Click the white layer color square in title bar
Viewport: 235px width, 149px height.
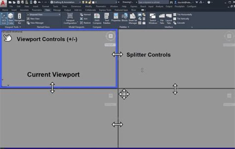(93, 2)
